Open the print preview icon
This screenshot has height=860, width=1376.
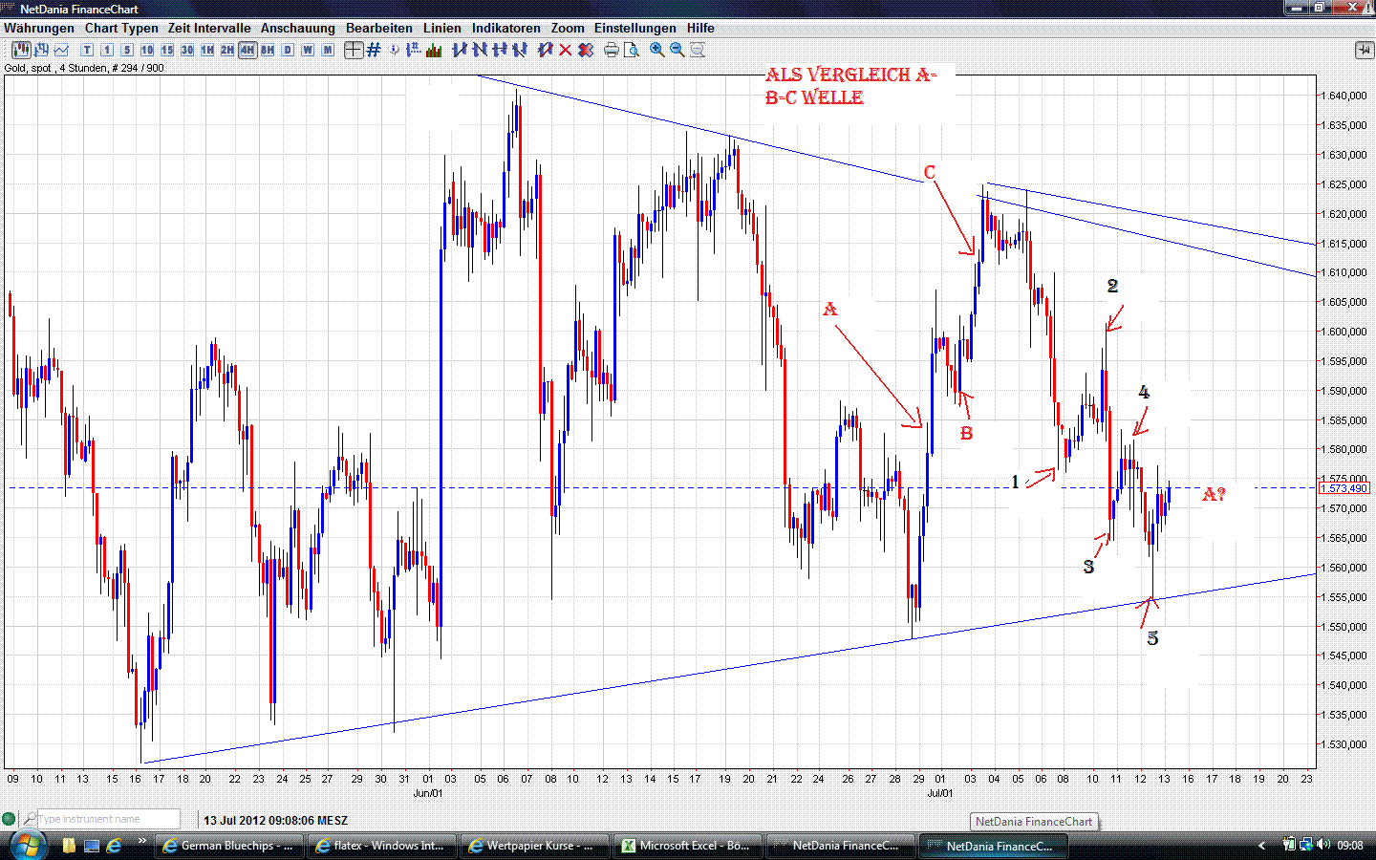[632, 50]
